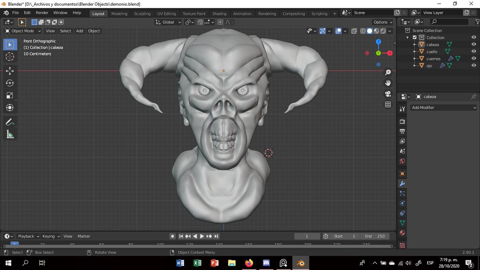Screen dimensions: 480x270
Task: Open the Keying dropdown
Action: pyautogui.click(x=51, y=236)
